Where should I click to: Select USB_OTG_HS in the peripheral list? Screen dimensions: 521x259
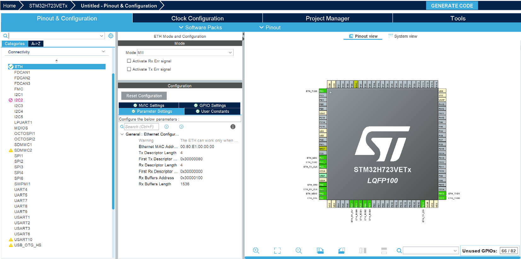coord(28,245)
